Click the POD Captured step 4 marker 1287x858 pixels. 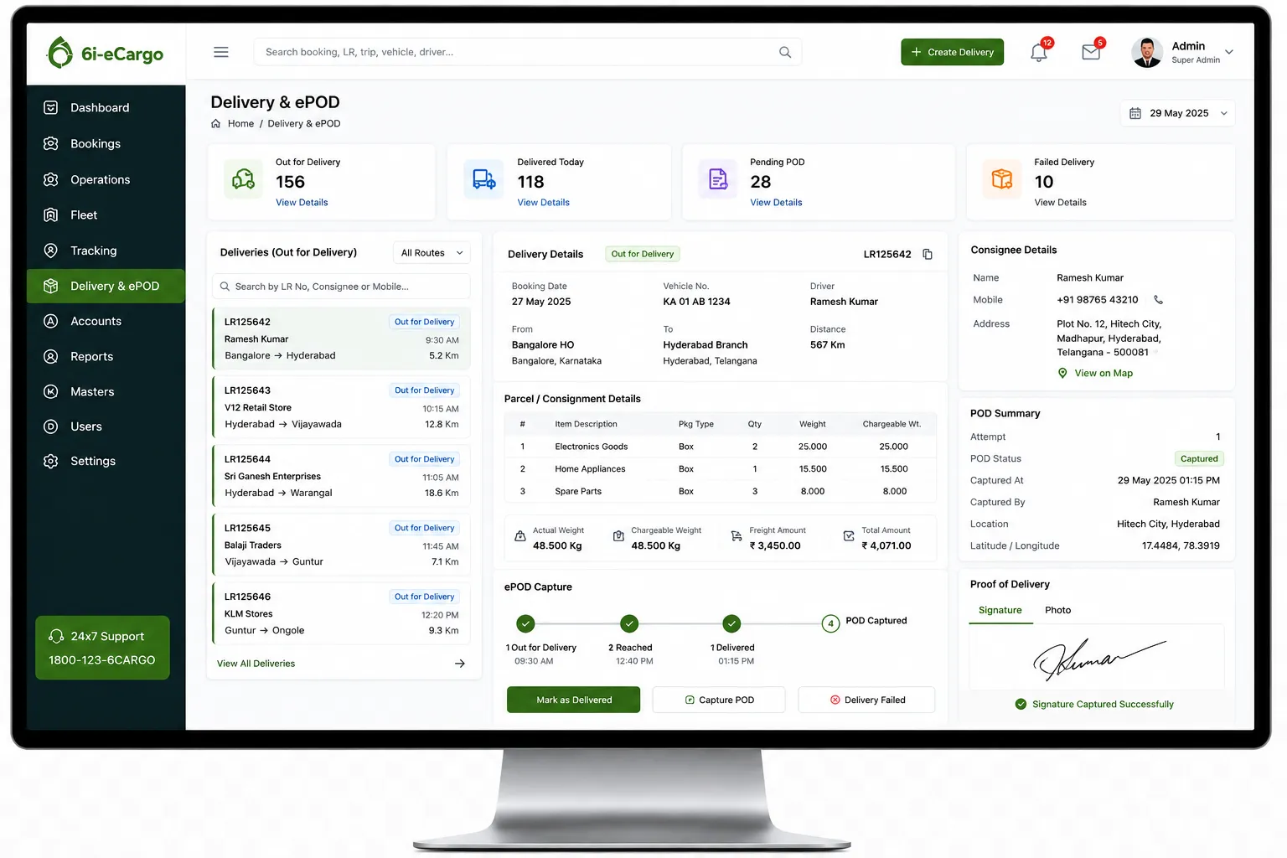tap(830, 623)
